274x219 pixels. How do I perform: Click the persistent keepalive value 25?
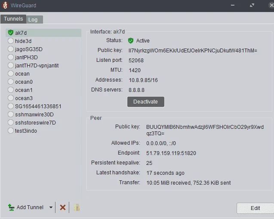click(149, 163)
